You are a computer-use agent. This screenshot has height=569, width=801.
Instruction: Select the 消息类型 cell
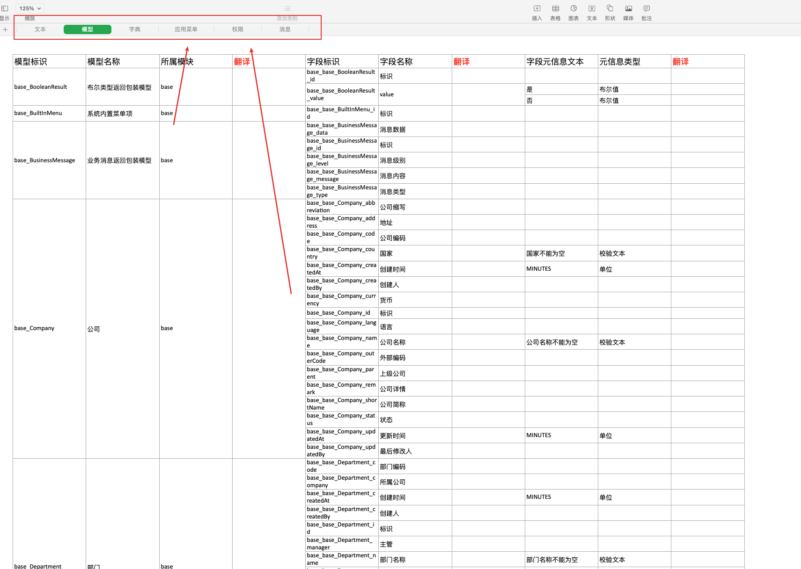tap(415, 191)
